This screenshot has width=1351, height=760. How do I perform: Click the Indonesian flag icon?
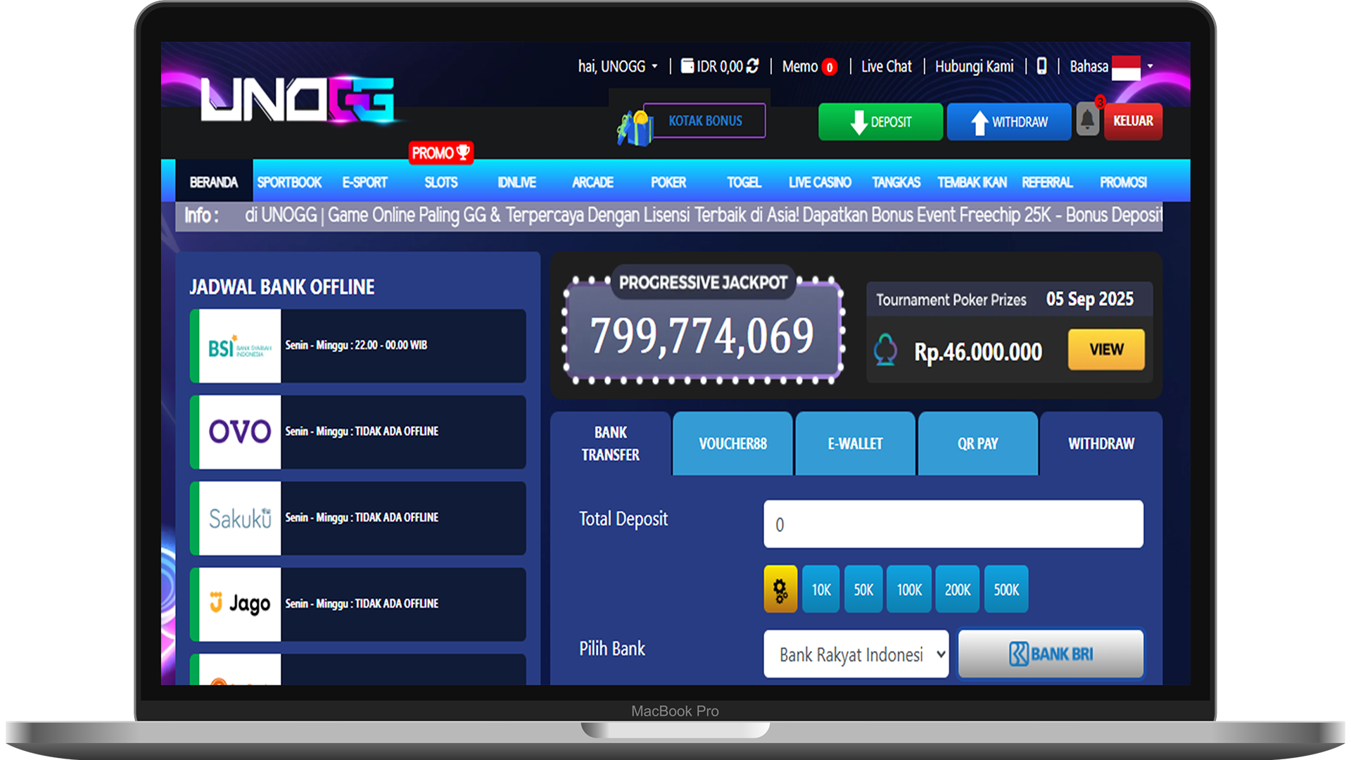point(1126,68)
